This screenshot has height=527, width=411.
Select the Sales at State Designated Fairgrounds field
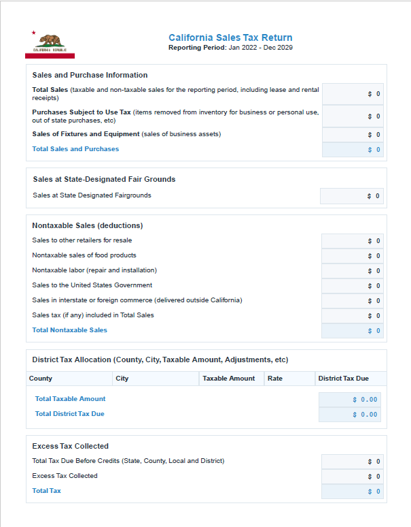coord(352,196)
